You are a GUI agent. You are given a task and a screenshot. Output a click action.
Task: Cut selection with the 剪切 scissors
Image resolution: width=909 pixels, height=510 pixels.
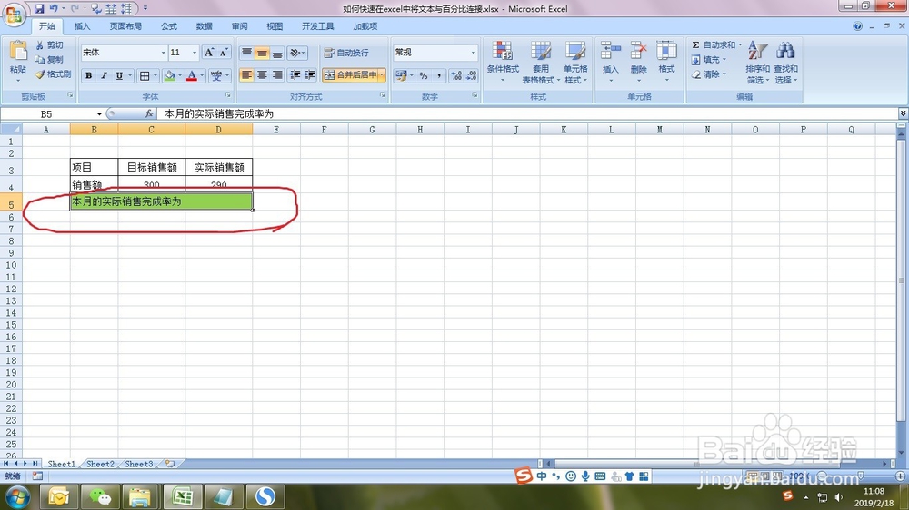click(x=50, y=45)
